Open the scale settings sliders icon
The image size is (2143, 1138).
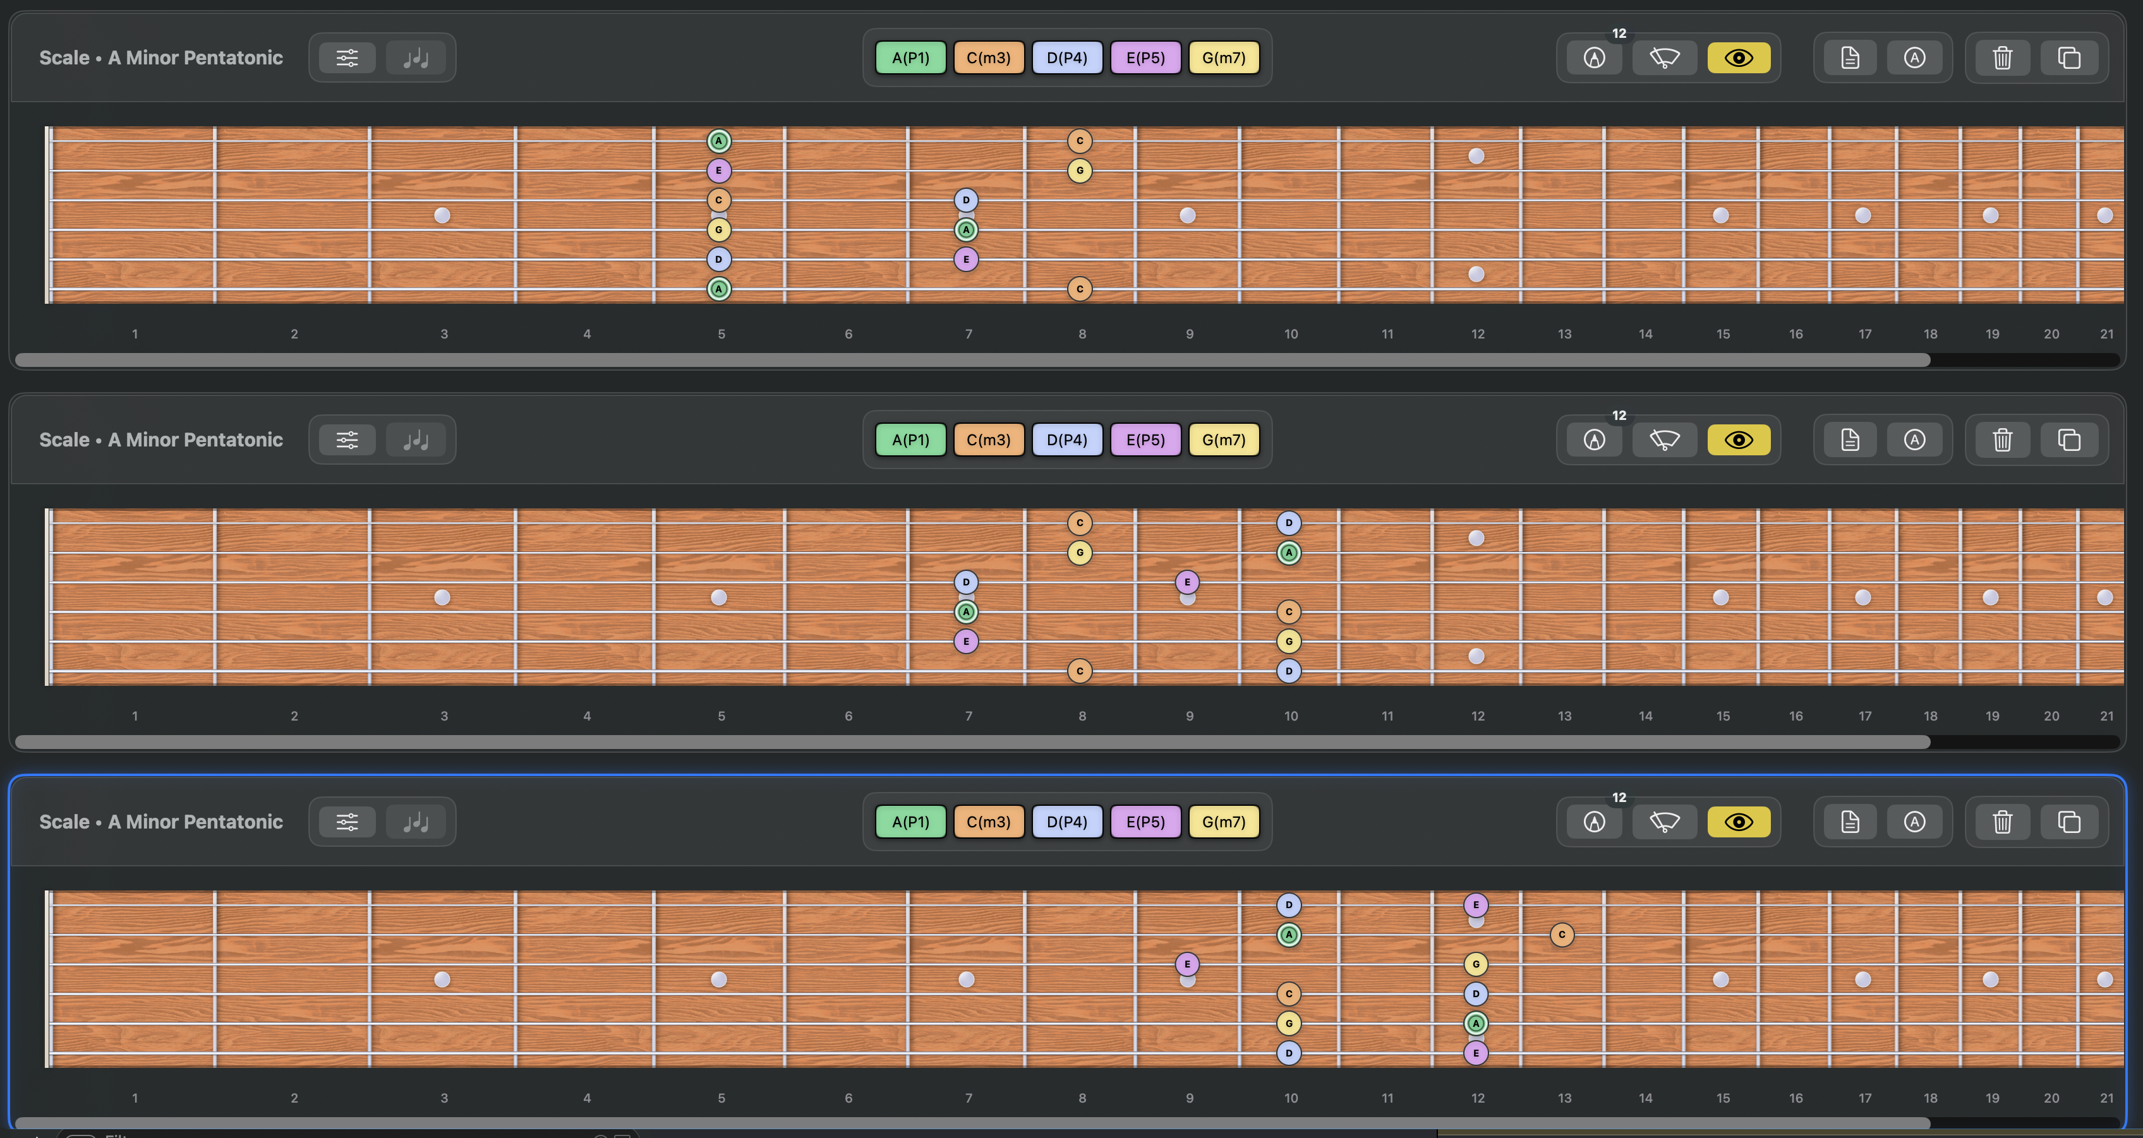[347, 57]
